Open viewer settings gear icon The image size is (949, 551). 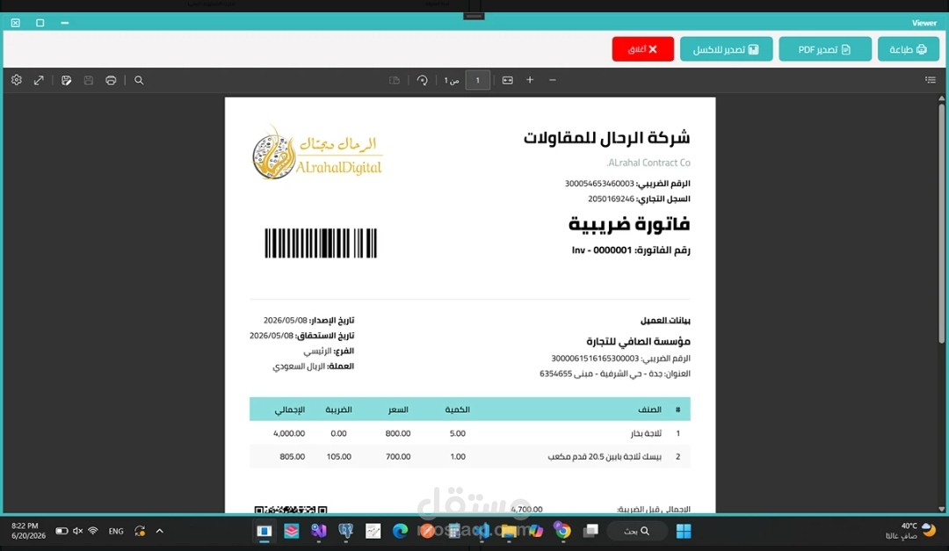tap(17, 80)
